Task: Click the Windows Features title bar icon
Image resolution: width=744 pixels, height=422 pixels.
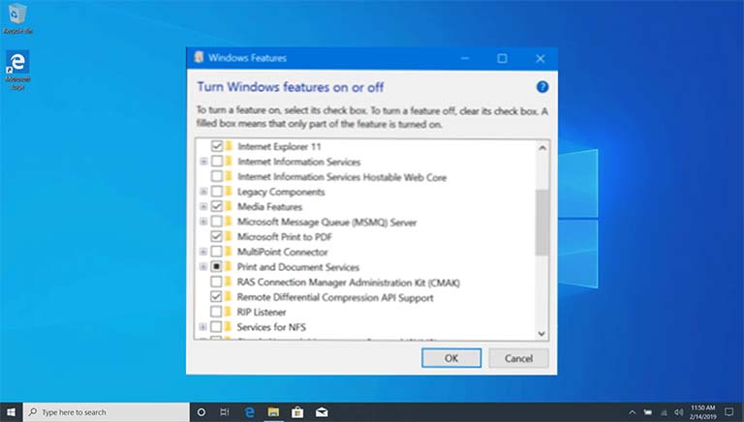Action: tap(200, 57)
